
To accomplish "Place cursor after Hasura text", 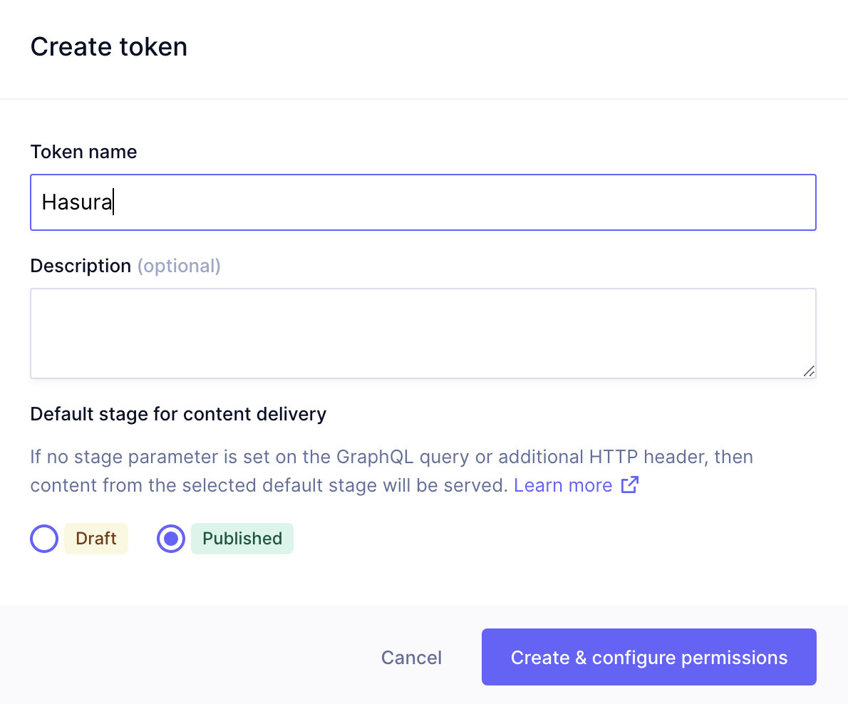I will click(x=114, y=202).
